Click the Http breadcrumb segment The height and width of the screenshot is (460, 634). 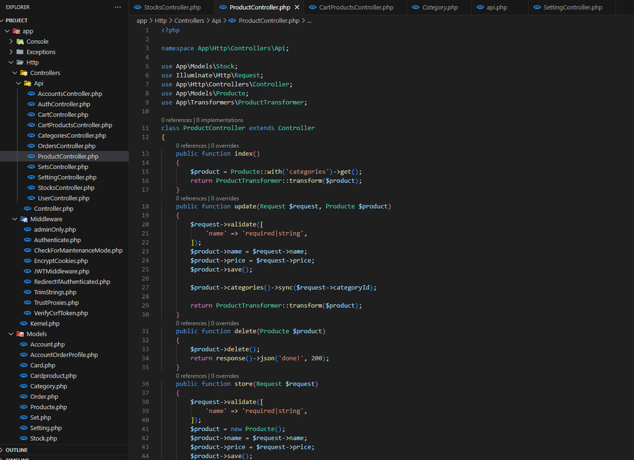160,20
